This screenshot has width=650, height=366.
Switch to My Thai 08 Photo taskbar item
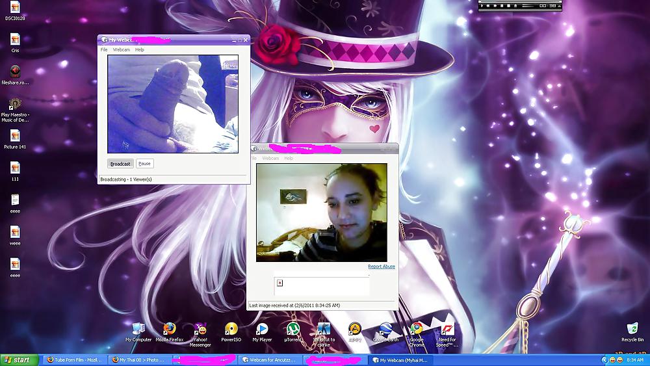[139, 359]
